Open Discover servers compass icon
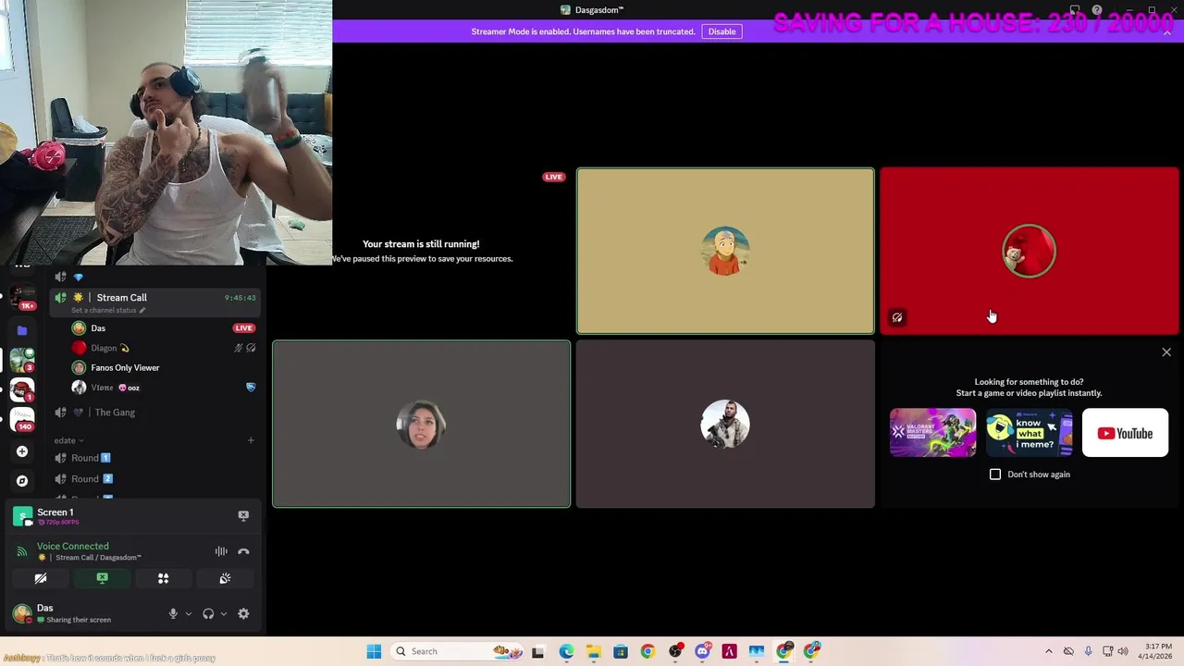This screenshot has width=1184, height=666. click(x=22, y=481)
